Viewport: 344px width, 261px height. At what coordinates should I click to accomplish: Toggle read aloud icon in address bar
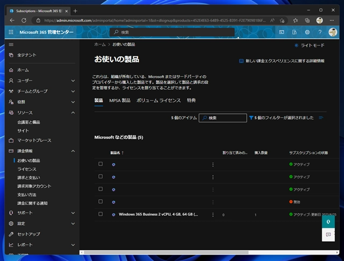(x=273, y=20)
